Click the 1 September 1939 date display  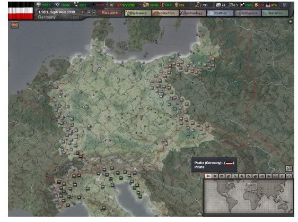tap(57, 12)
